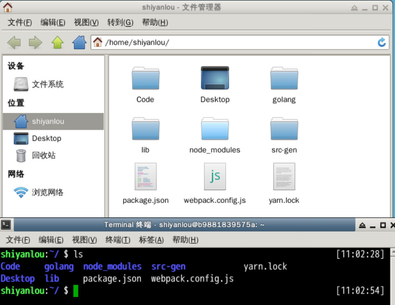Click the node_modules file name label
Viewport: 395px width, 305px height.
215,150
